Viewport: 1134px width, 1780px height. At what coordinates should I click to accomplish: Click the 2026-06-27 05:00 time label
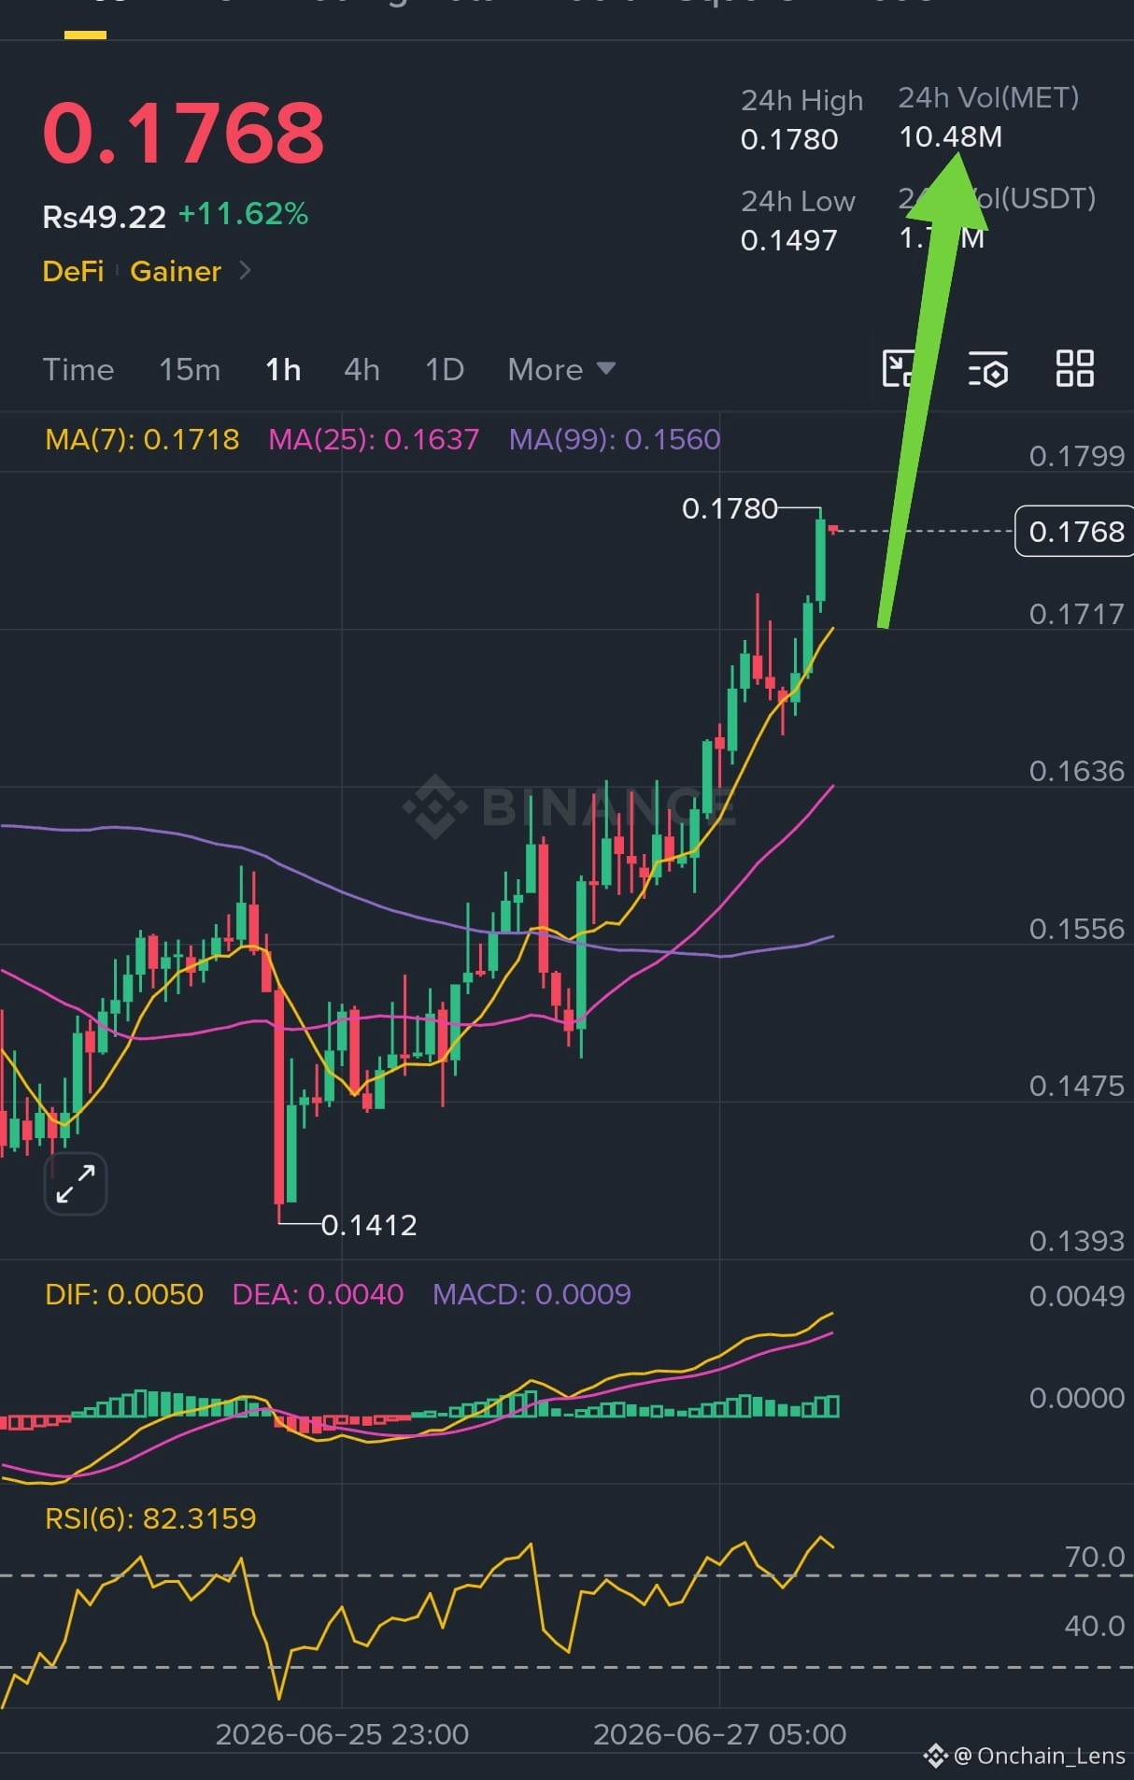(720, 1734)
